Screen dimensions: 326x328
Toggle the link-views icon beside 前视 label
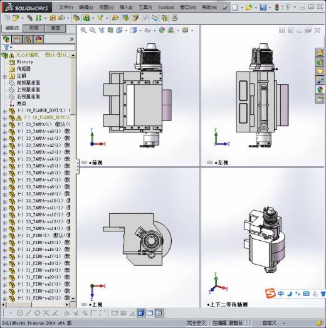[84, 162]
